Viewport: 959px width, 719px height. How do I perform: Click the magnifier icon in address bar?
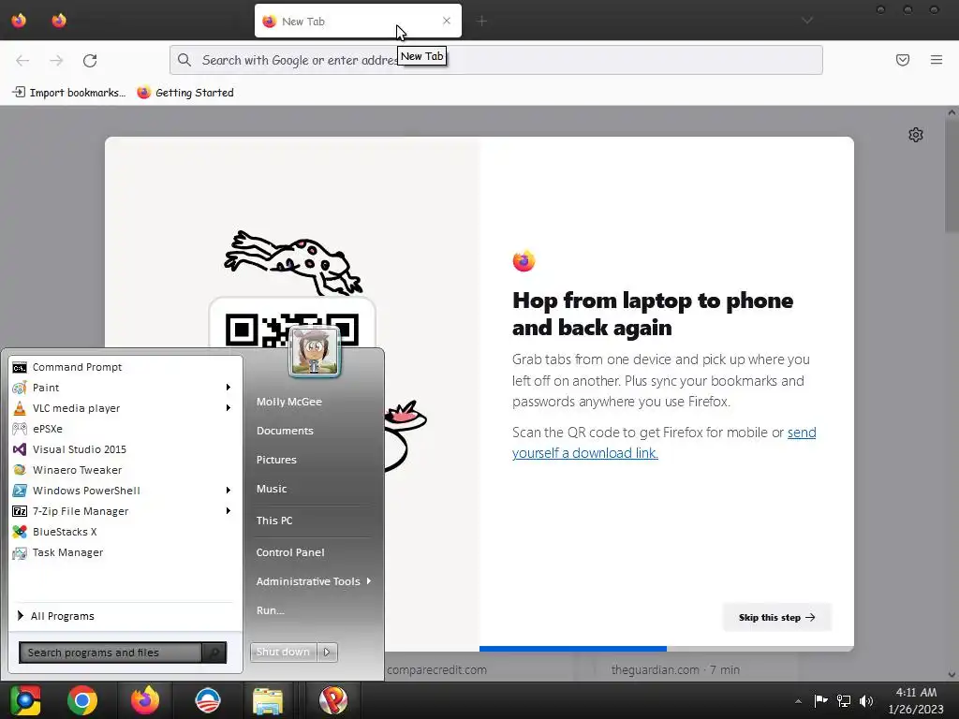[184, 60]
